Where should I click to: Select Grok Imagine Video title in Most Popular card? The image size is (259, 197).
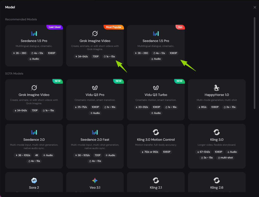coord(95,41)
